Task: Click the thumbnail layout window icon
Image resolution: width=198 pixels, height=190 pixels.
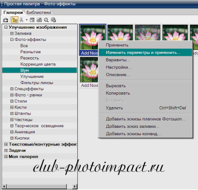Action: click(x=32, y=20)
